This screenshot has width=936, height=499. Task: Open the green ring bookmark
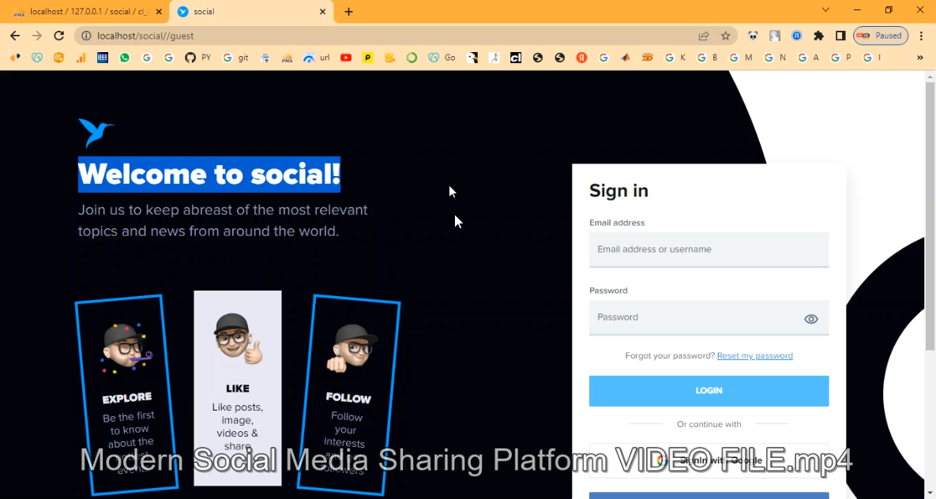click(412, 58)
